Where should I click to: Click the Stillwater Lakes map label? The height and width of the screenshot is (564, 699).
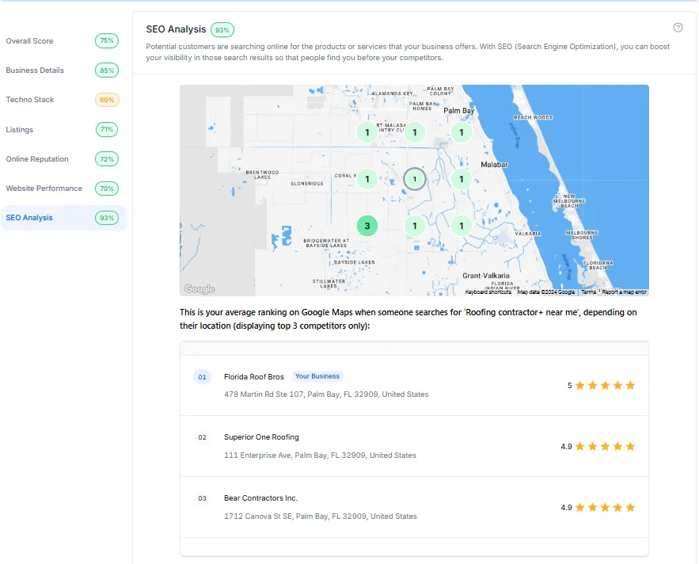pos(329,284)
